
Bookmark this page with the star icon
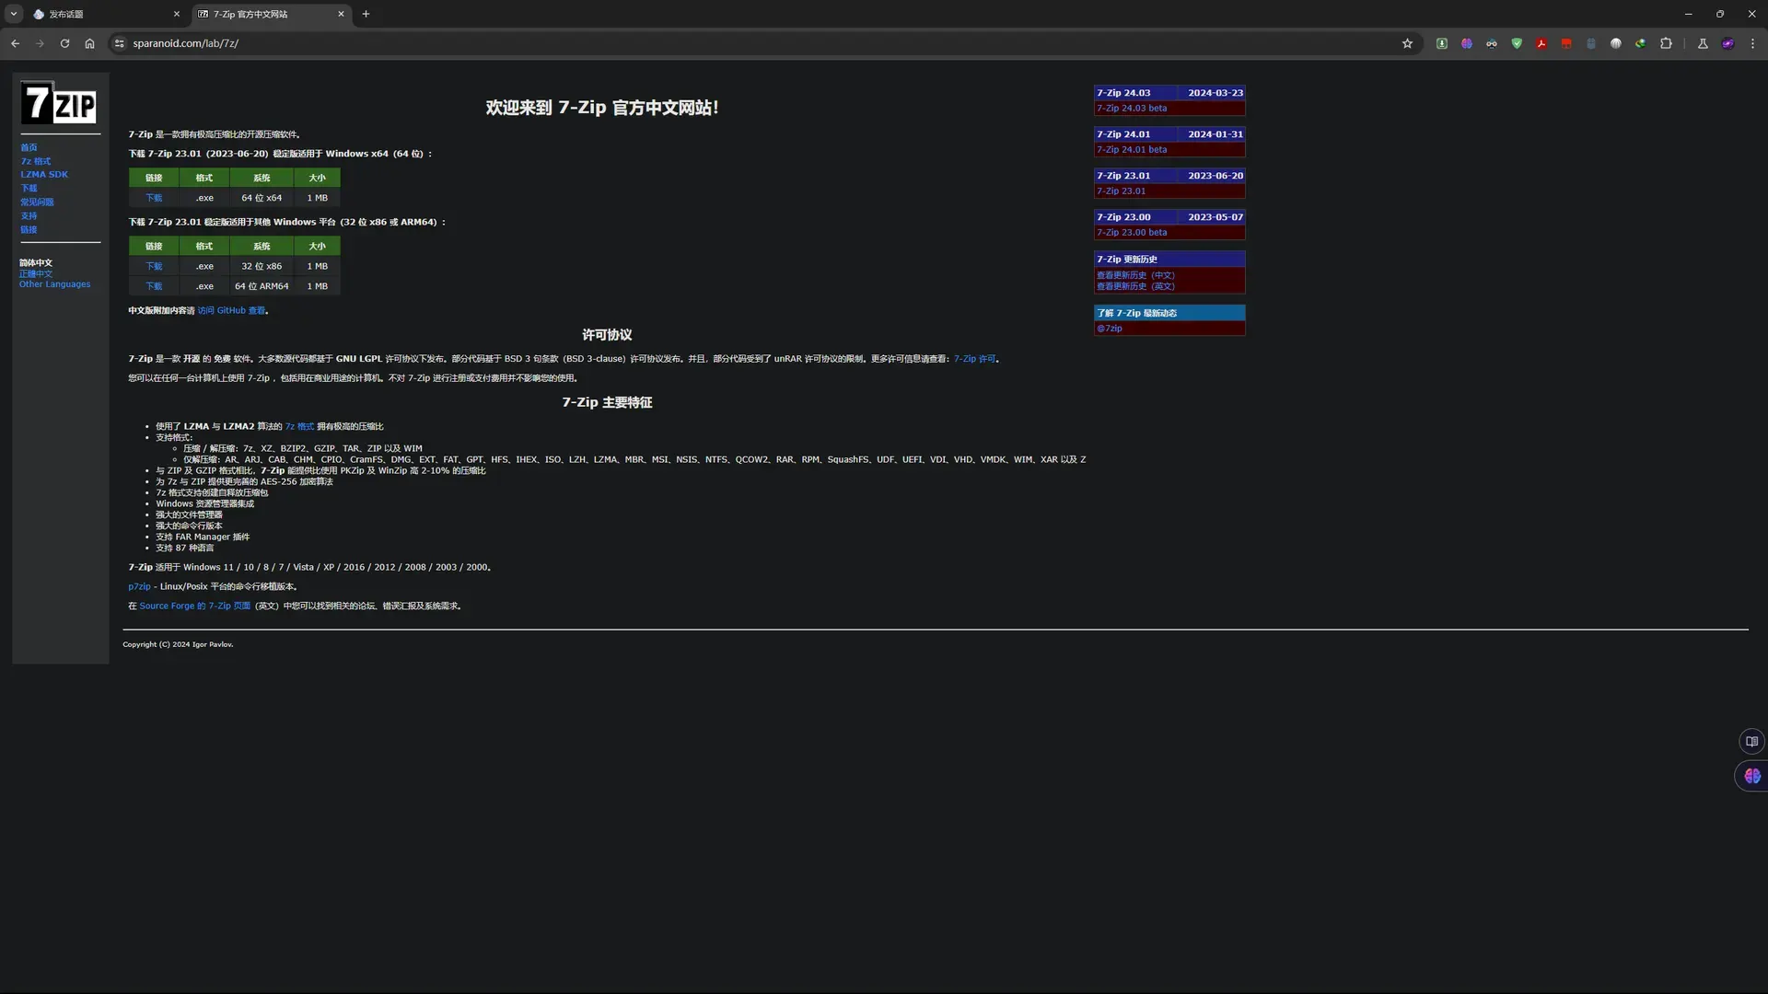tap(1407, 43)
